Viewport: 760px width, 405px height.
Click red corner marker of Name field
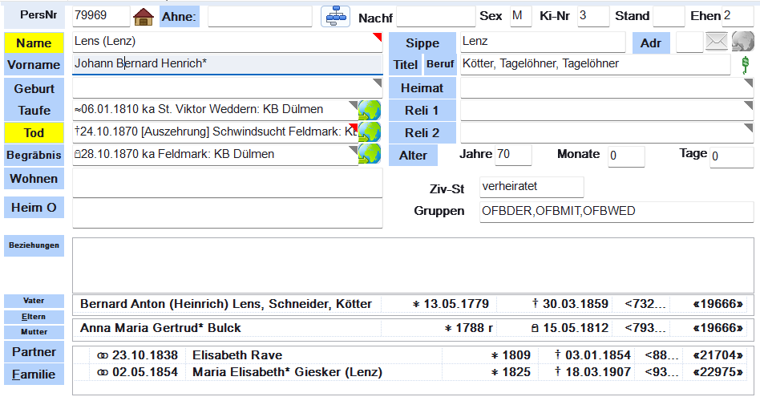pyautogui.click(x=377, y=37)
